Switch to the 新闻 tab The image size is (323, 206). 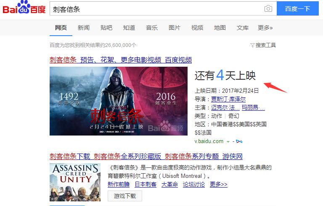tap(83, 28)
